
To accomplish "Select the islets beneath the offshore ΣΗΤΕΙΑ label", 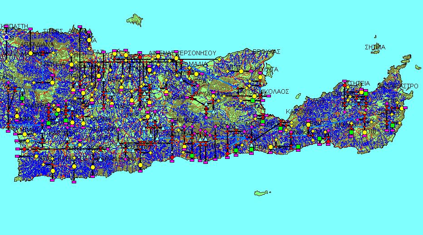I will click(375, 52).
